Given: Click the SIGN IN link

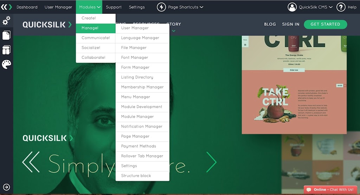Looking at the screenshot, I should [291, 24].
